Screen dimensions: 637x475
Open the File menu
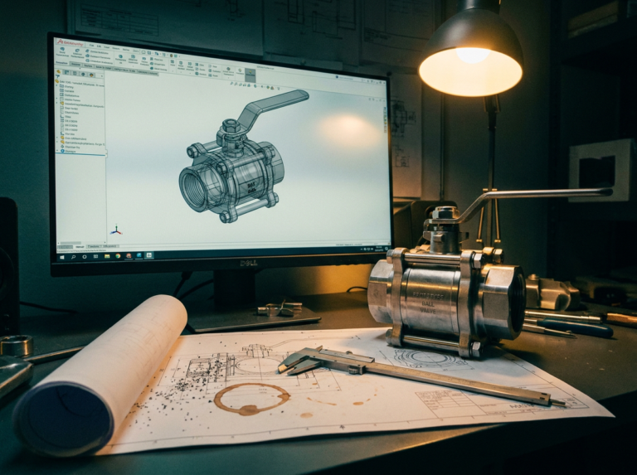click(91, 45)
